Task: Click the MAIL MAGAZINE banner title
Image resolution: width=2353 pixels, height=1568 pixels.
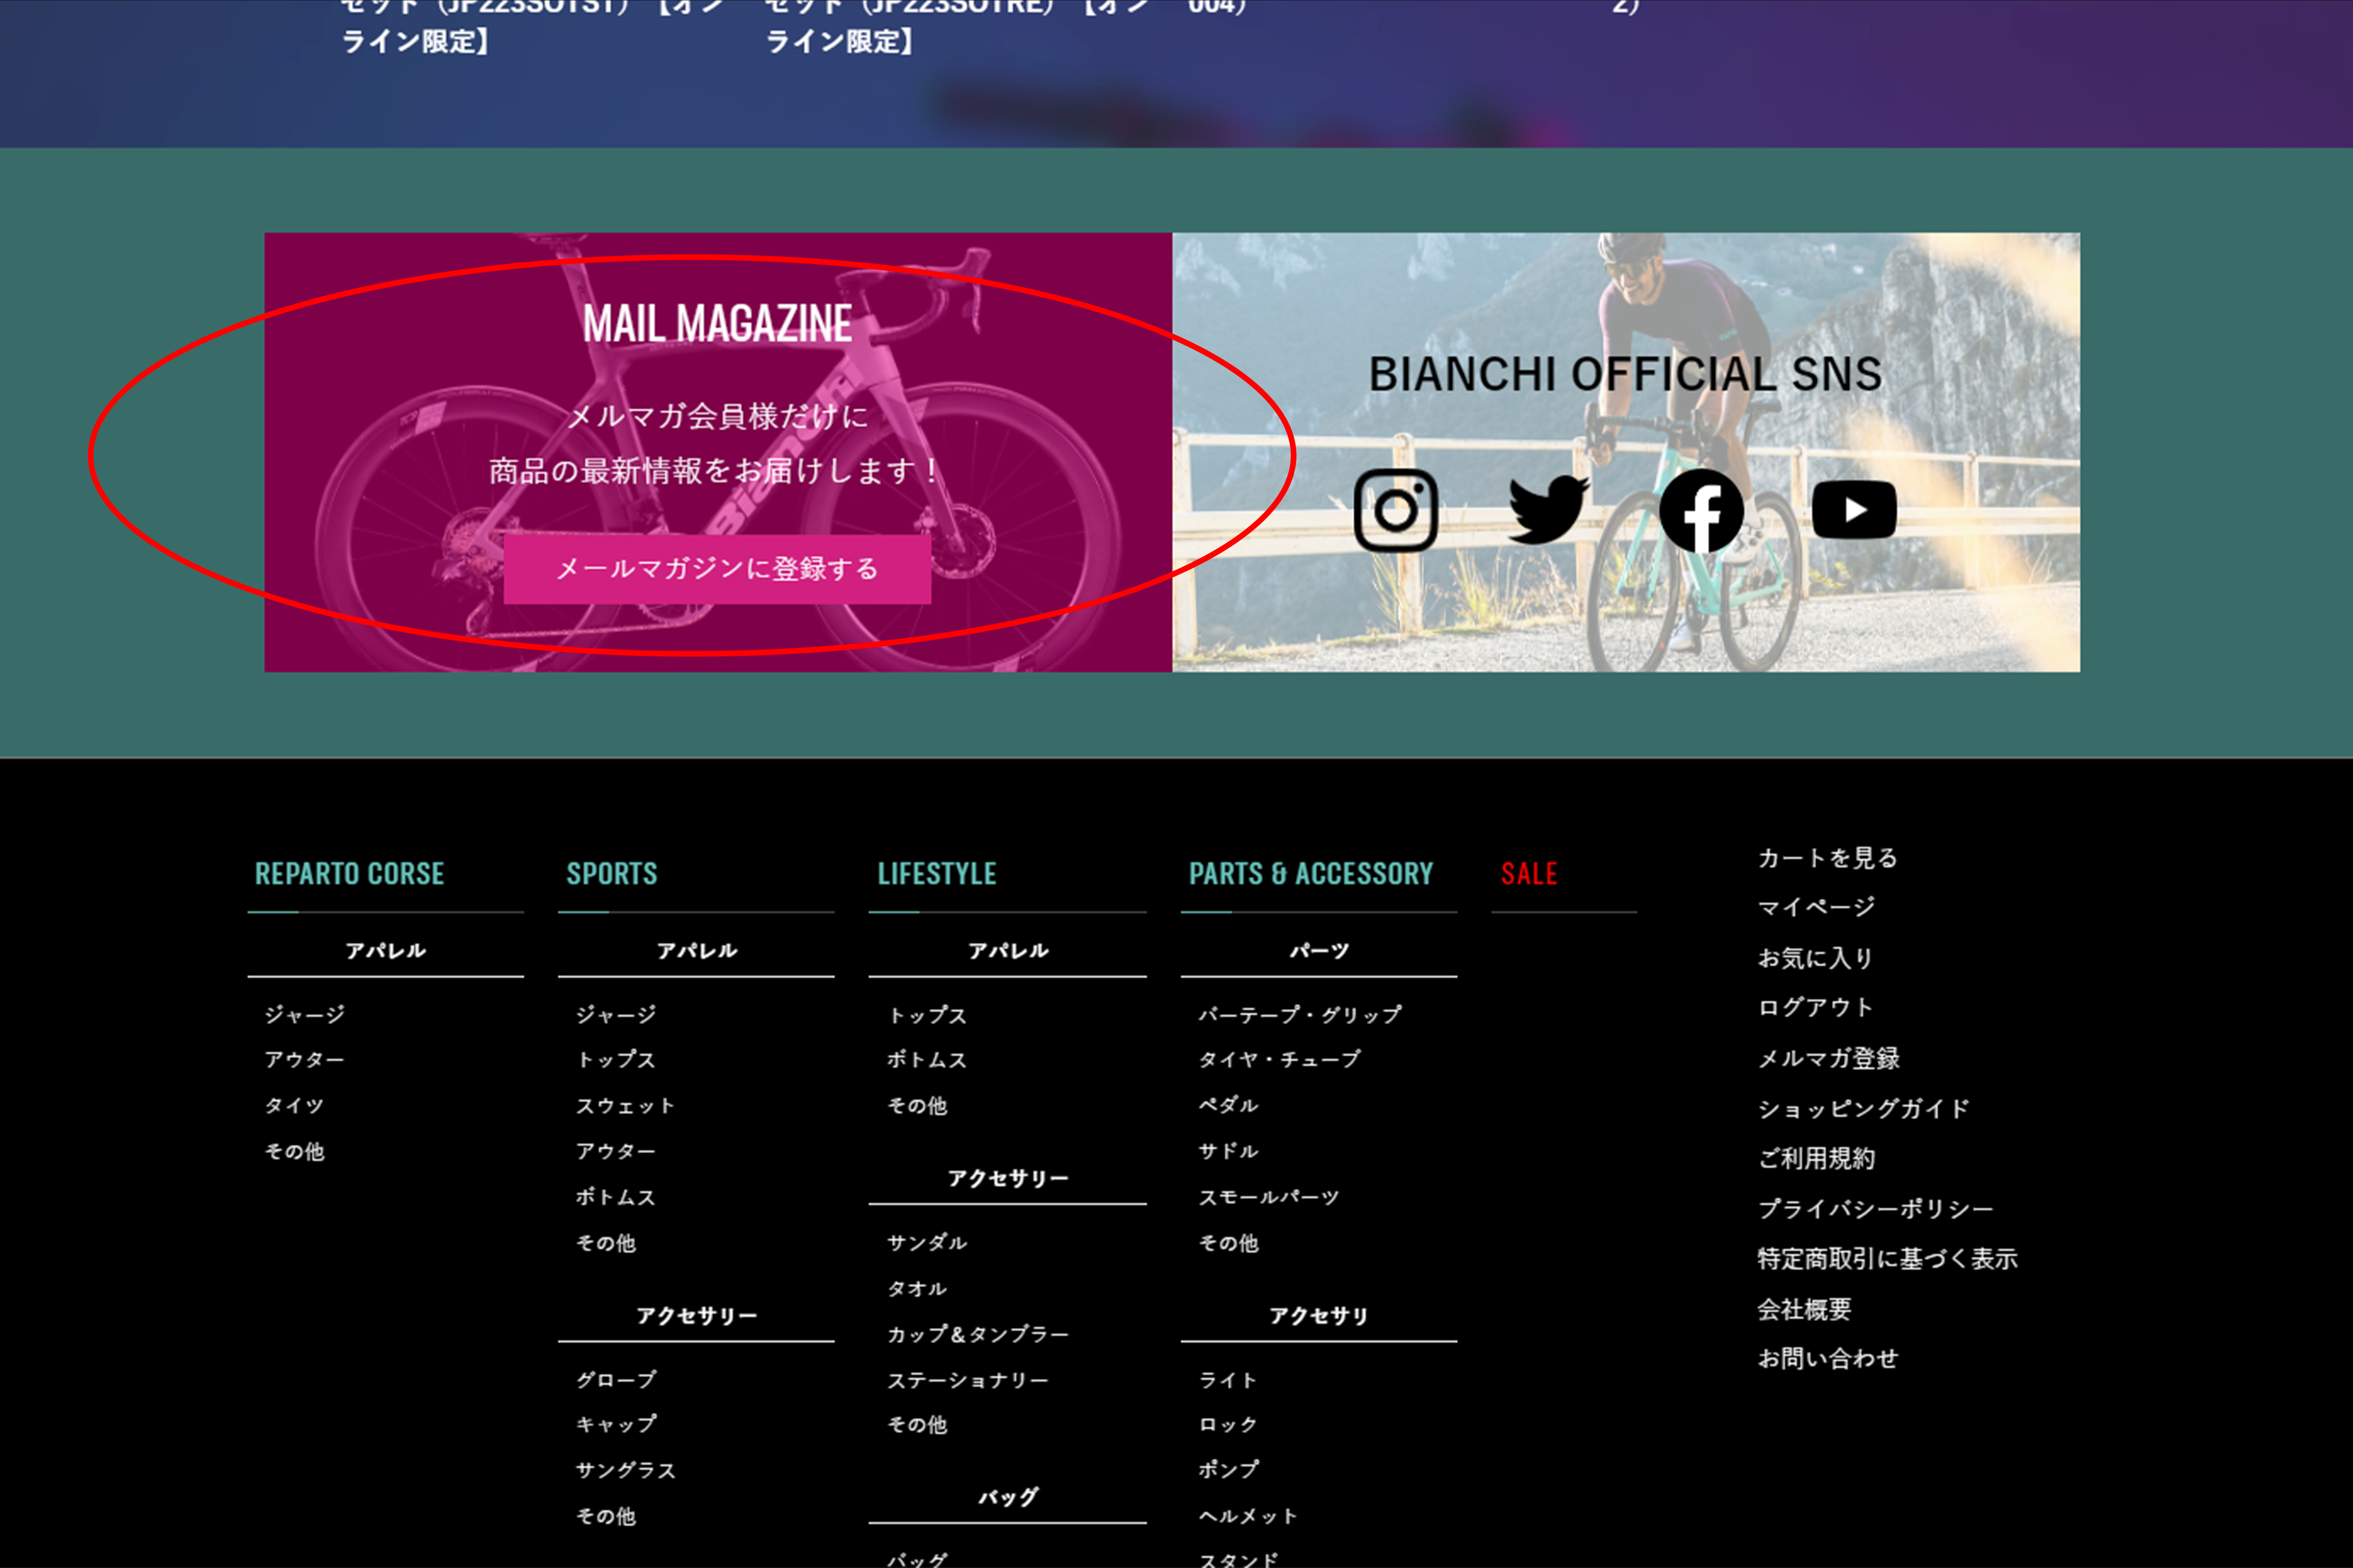Action: pyautogui.click(x=717, y=324)
